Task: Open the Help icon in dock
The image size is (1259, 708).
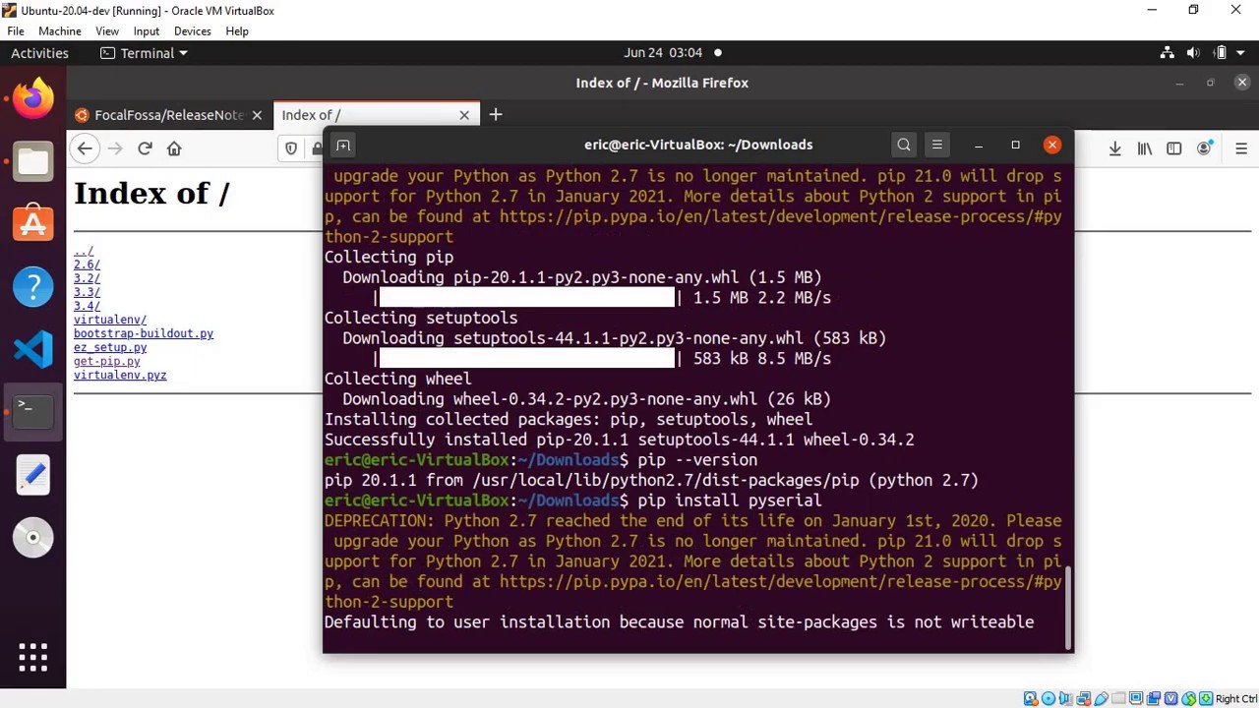Action: (32, 287)
